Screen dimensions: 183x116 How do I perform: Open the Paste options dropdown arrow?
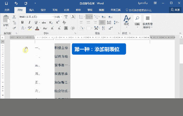tap(6, 28)
